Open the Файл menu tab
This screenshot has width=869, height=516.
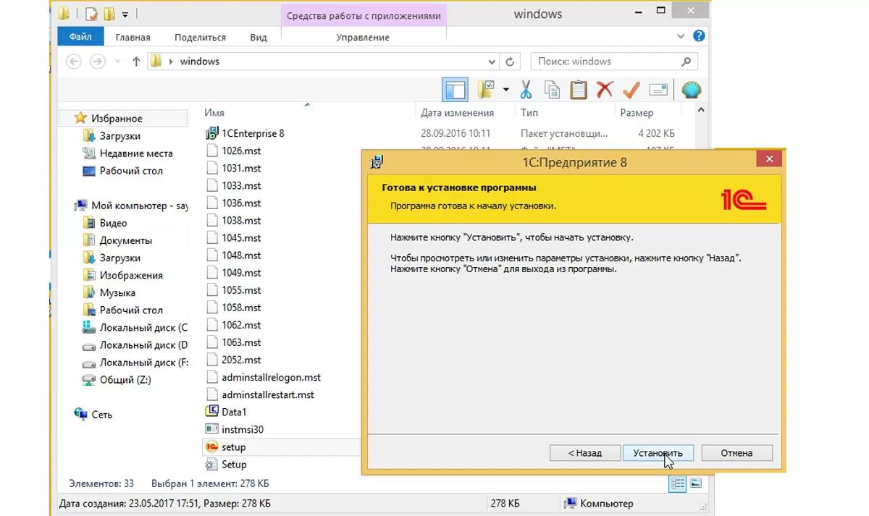tap(80, 37)
